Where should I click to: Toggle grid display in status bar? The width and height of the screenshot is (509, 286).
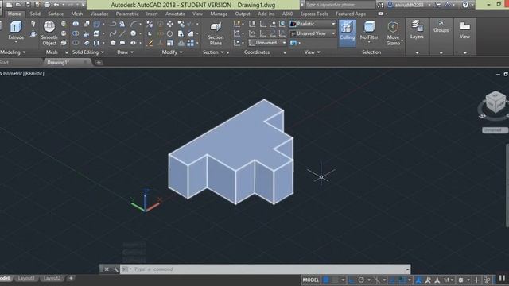(326, 280)
